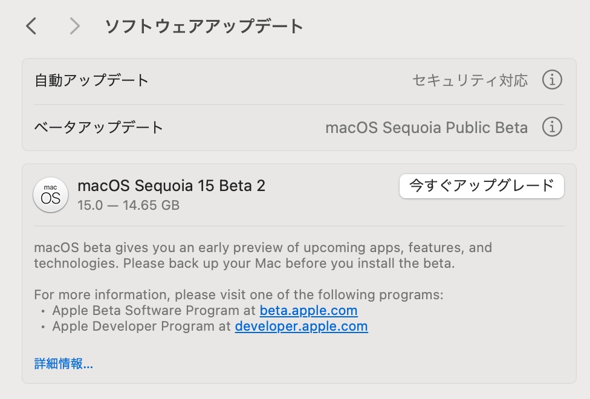Click the 今すぐアップグレード button
This screenshot has height=399, width=590.
point(482,186)
